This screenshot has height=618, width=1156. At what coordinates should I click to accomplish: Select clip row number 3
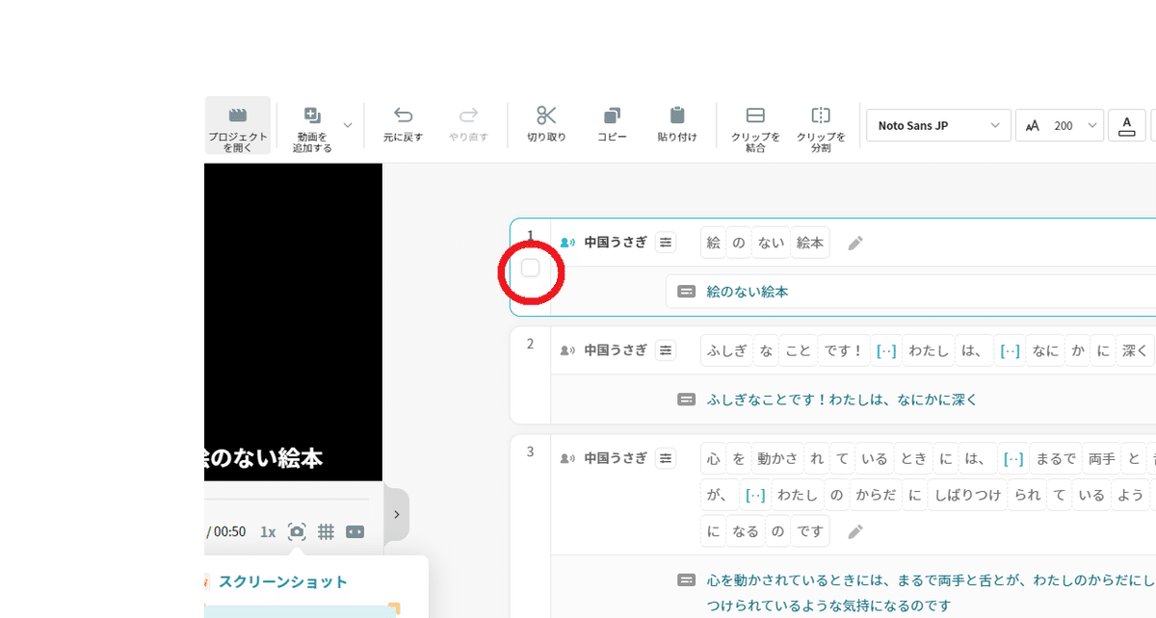(530, 451)
